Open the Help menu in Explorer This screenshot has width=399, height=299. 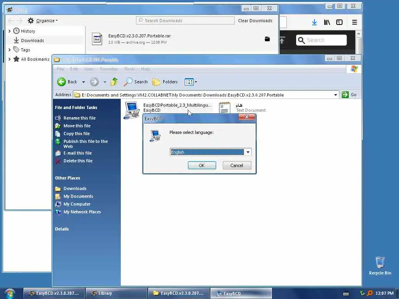point(146,69)
